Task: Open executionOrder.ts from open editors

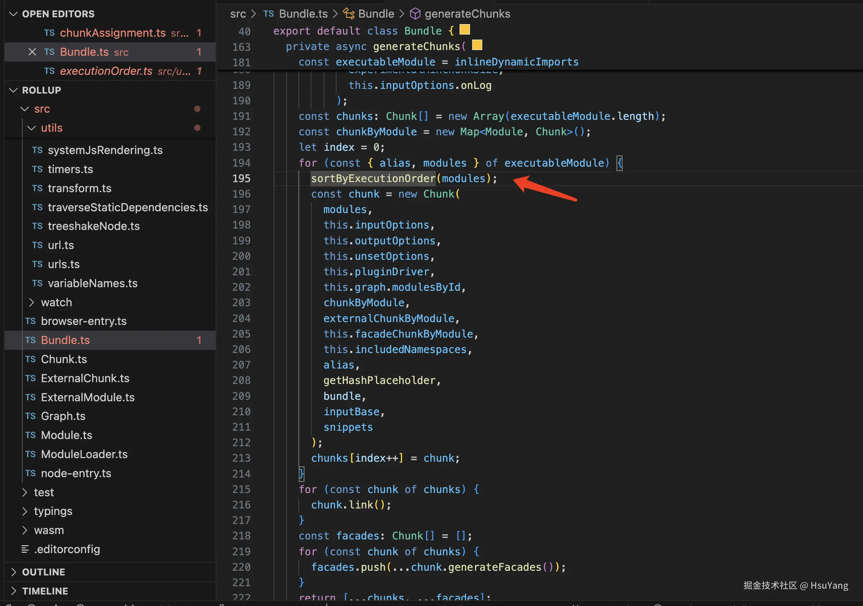Action: click(x=106, y=71)
